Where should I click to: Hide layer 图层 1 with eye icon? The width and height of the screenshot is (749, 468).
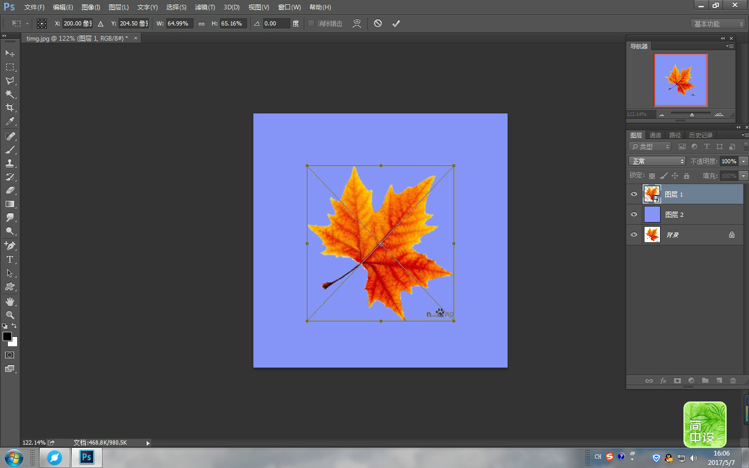click(634, 194)
